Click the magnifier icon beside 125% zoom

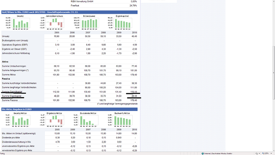click(263, 154)
